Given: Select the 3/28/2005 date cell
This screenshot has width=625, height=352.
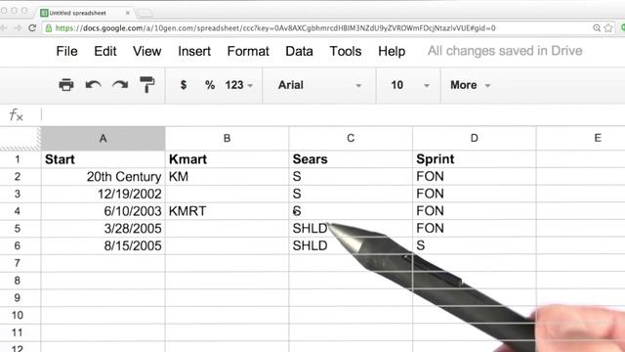Looking at the screenshot, I should [103, 229].
